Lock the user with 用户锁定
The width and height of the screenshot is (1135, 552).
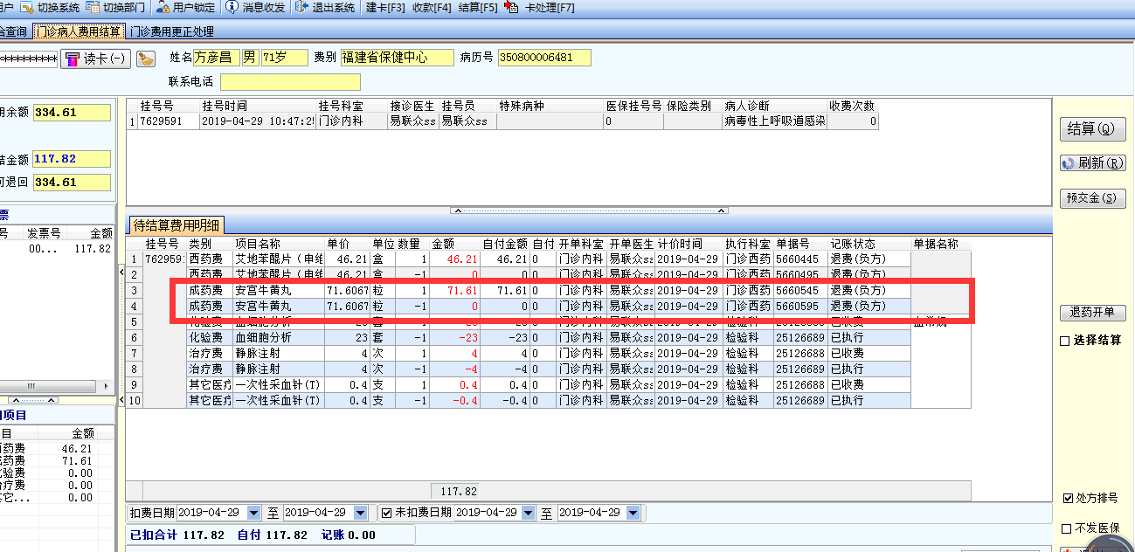tap(186, 8)
